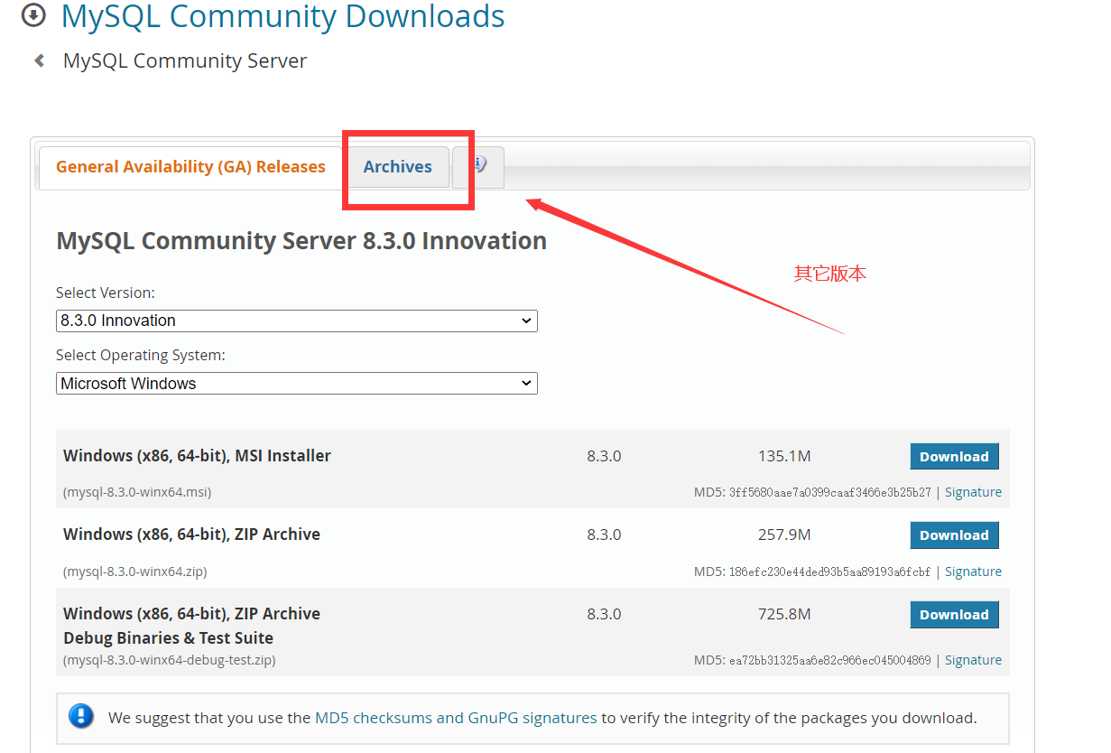Select General Availability (GA) Releases tab

coord(190,167)
